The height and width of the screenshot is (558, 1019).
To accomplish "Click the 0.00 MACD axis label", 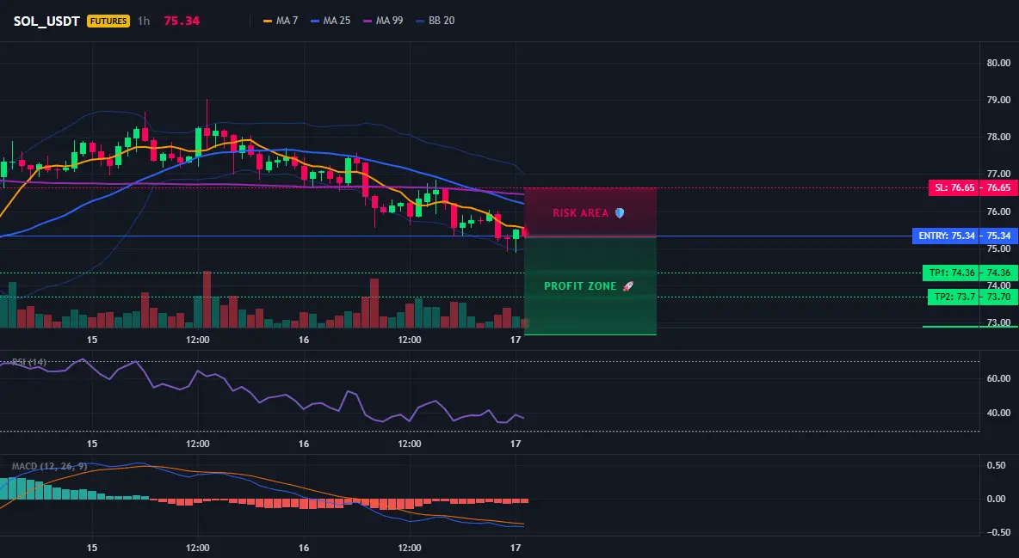I will (997, 499).
